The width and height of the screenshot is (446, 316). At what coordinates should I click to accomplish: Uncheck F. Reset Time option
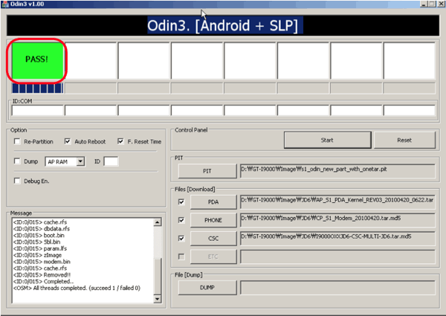(x=120, y=141)
